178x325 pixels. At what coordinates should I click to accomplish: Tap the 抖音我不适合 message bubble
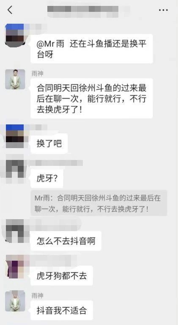point(62,311)
